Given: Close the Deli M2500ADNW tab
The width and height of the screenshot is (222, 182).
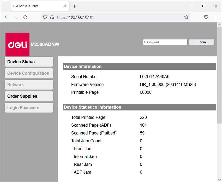Looking at the screenshot, I should point(65,6).
